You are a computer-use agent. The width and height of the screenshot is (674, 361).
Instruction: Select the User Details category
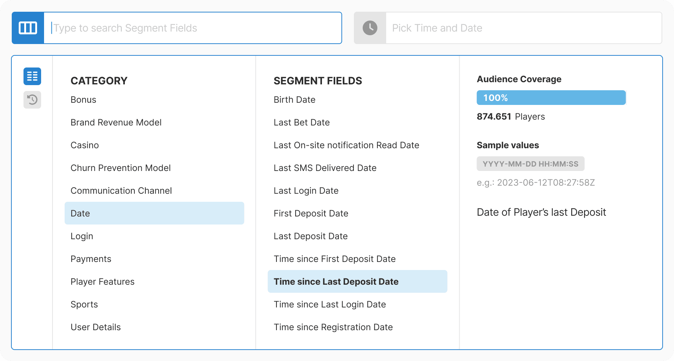point(95,327)
